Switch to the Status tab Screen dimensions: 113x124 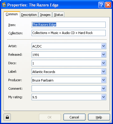(x=59, y=15)
